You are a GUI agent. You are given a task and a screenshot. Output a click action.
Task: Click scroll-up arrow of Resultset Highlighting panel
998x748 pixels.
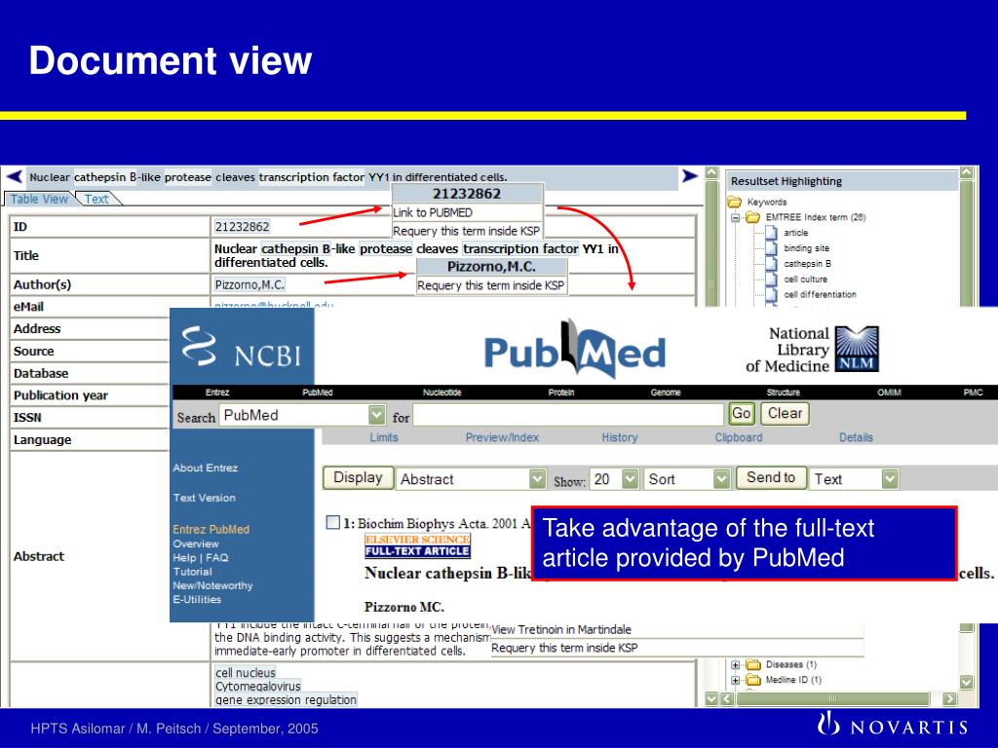[966, 172]
